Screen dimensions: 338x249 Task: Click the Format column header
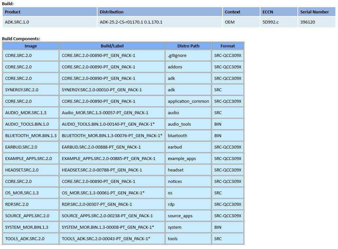pos(228,46)
